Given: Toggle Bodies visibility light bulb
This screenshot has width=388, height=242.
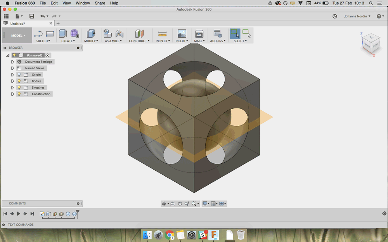Looking at the screenshot, I should tap(19, 81).
